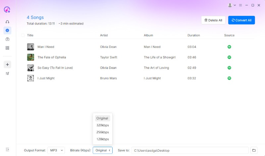
Task: Click the Title column header
Action: click(30, 35)
